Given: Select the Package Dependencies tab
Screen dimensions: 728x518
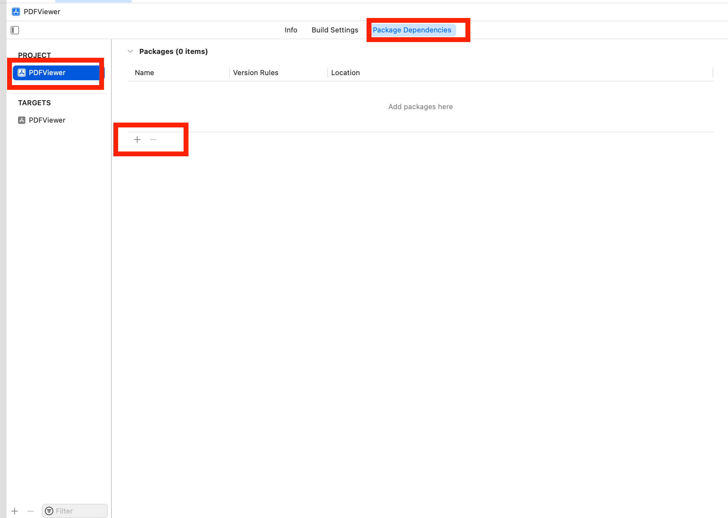Looking at the screenshot, I should tap(412, 30).
